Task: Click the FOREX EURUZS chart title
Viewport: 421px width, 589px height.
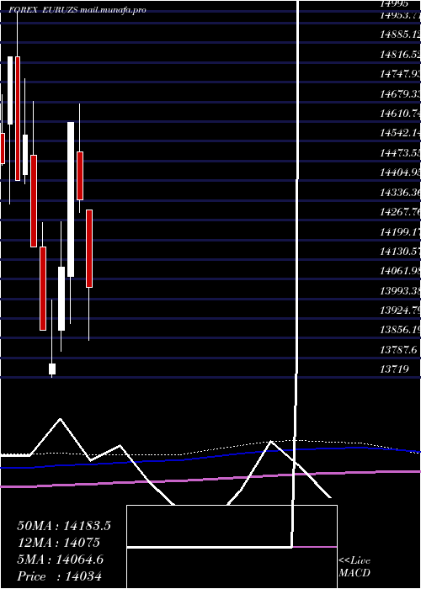Action: click(77, 10)
